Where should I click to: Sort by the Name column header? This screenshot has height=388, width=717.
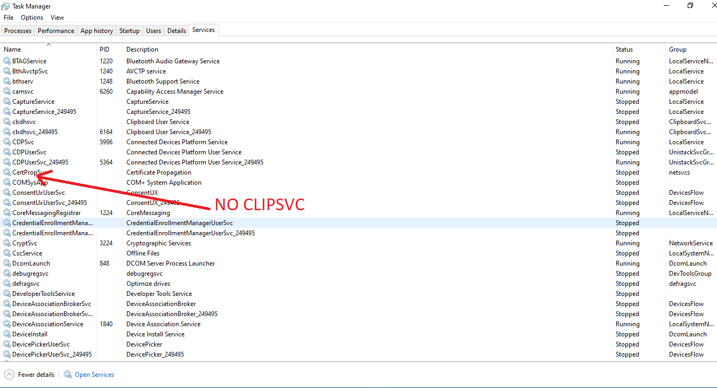[49, 49]
